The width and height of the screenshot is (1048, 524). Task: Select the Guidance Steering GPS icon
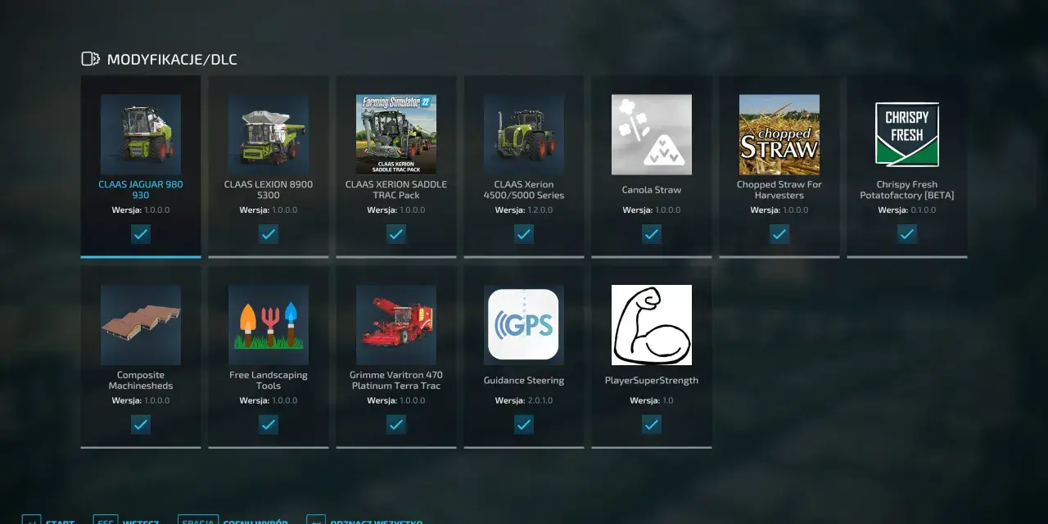524,325
